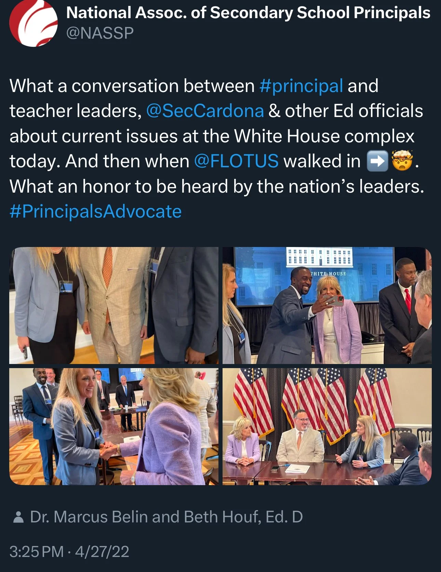This screenshot has height=572, width=441.
Task: Click the tagged people icon
Action: coord(18,517)
